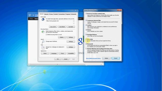This screenshot has width=162, height=91.
Task: Click the Use current button
Action: pos(53,27)
